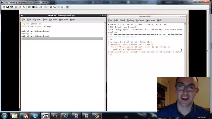Click the TightVNC viewer scrollbar up arrow

208,11
